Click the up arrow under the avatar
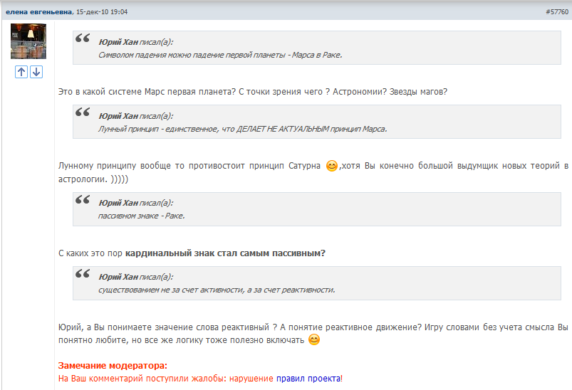Screen dimensions: 572x390 click(21, 72)
